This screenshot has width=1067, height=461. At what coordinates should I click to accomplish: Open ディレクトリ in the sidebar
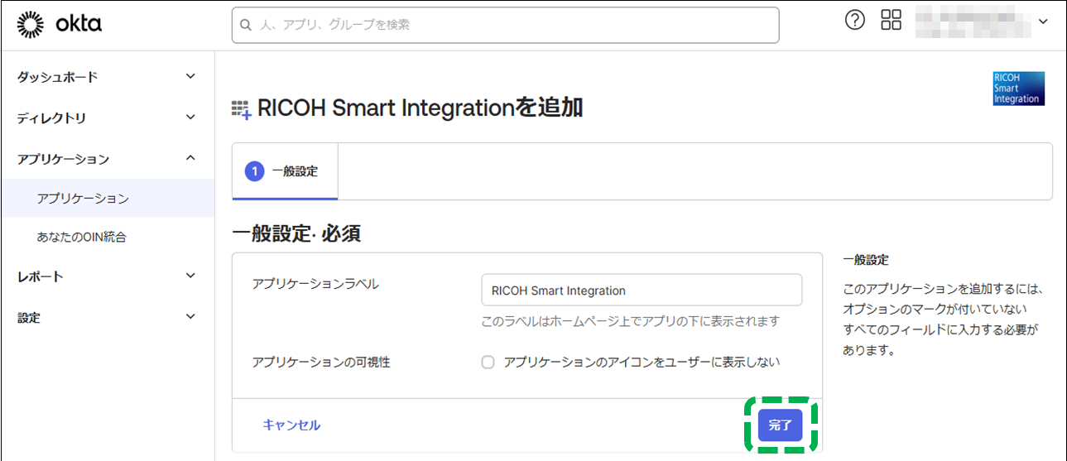[x=51, y=118]
